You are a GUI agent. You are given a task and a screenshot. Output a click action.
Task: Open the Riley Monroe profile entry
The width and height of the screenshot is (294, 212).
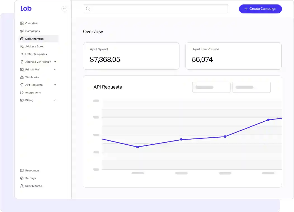pyautogui.click(x=31, y=186)
